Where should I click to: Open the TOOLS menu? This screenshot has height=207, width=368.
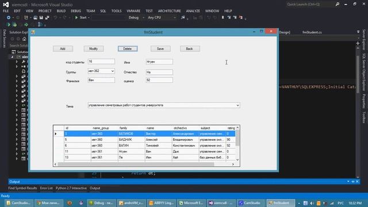coord(116,11)
